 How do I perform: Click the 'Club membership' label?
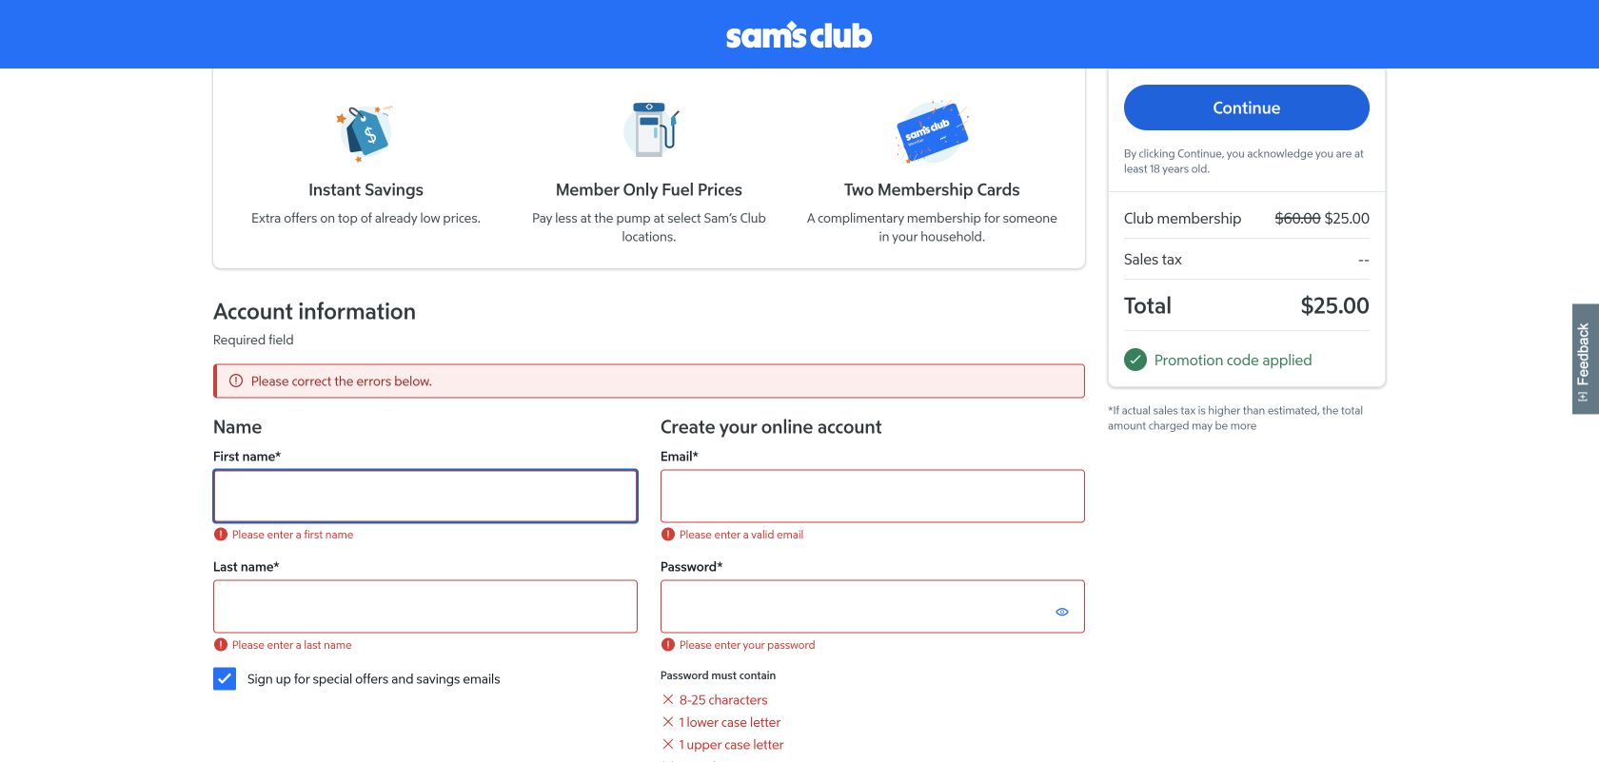1182,218
